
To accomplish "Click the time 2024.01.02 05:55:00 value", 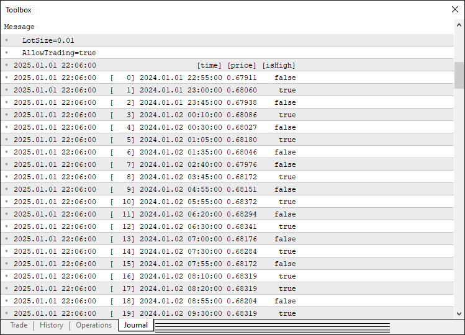I will pos(181,202).
